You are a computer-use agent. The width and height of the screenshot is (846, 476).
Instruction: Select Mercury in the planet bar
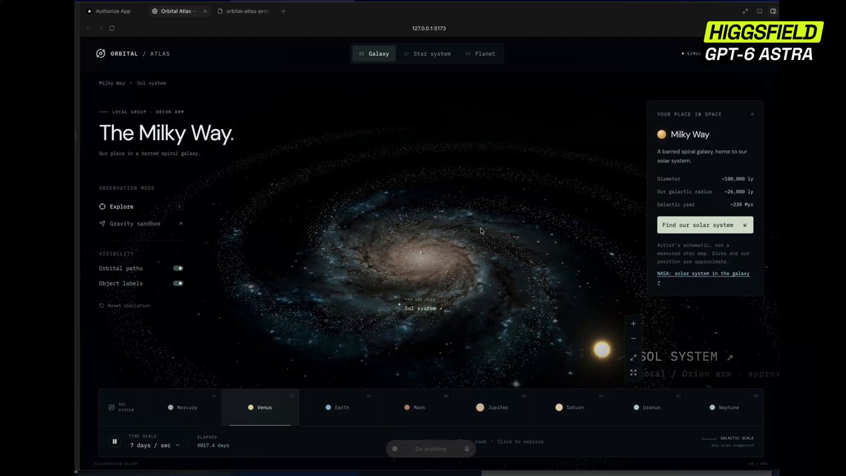[x=183, y=408]
